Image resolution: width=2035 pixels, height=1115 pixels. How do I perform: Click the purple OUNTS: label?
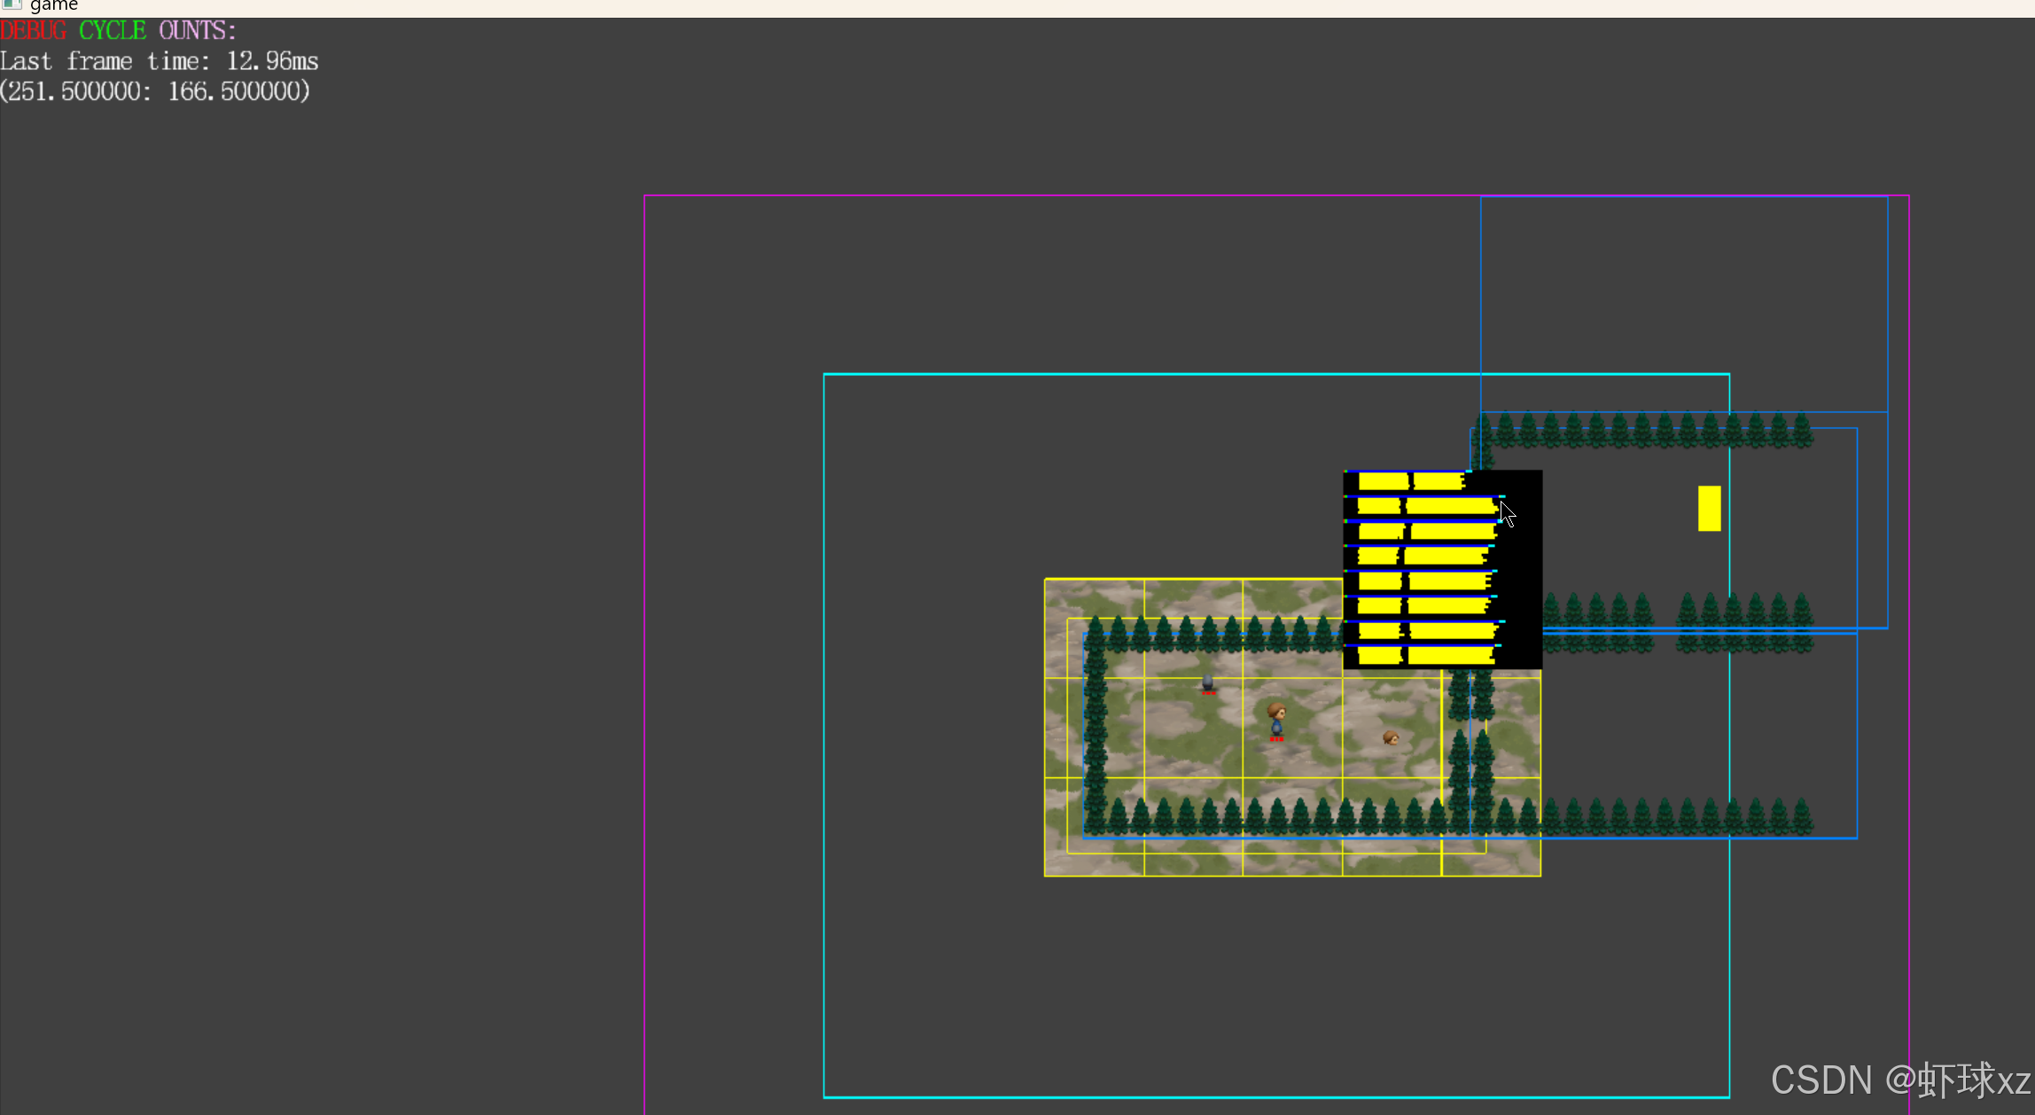point(198,31)
